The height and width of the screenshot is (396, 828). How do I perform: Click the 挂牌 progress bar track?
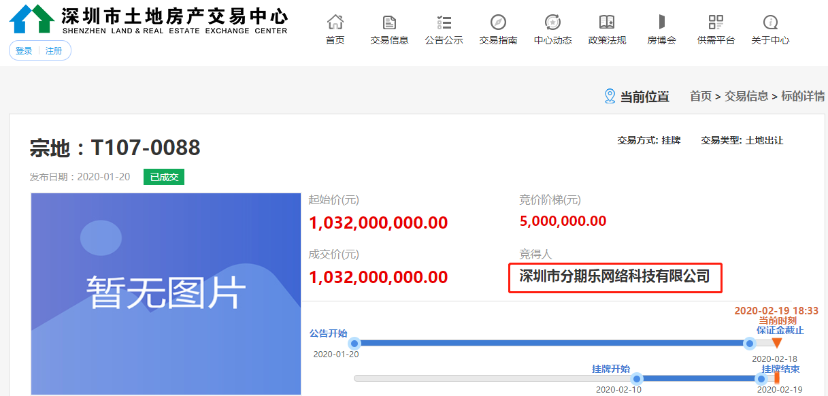point(565,378)
